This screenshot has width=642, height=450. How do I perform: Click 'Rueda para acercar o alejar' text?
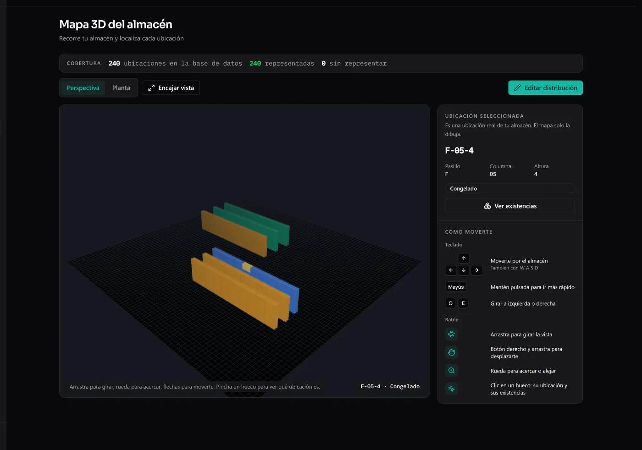523,371
